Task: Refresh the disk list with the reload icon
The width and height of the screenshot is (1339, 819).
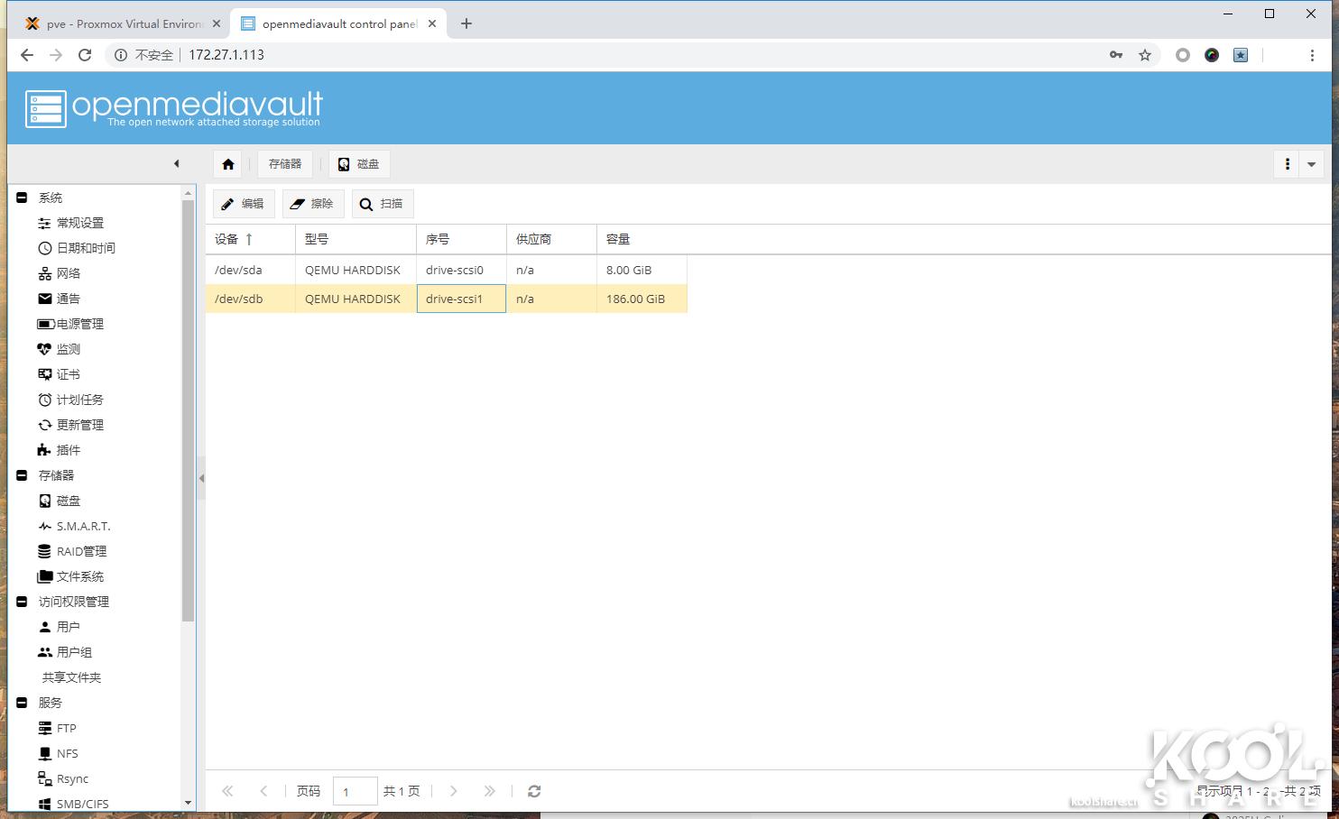Action: click(534, 791)
